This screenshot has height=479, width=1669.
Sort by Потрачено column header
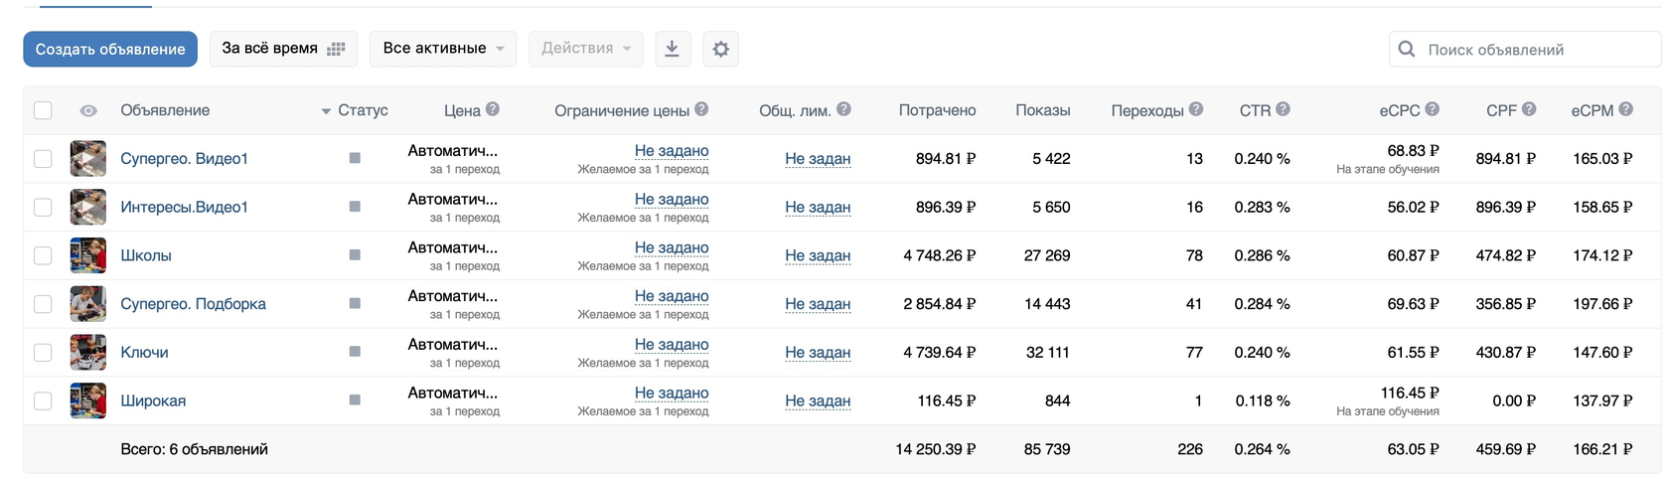(937, 110)
